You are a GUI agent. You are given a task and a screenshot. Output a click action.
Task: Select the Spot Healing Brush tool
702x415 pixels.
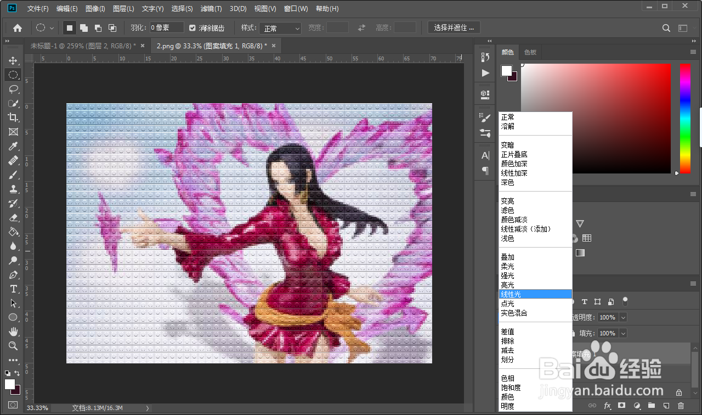[13, 160]
